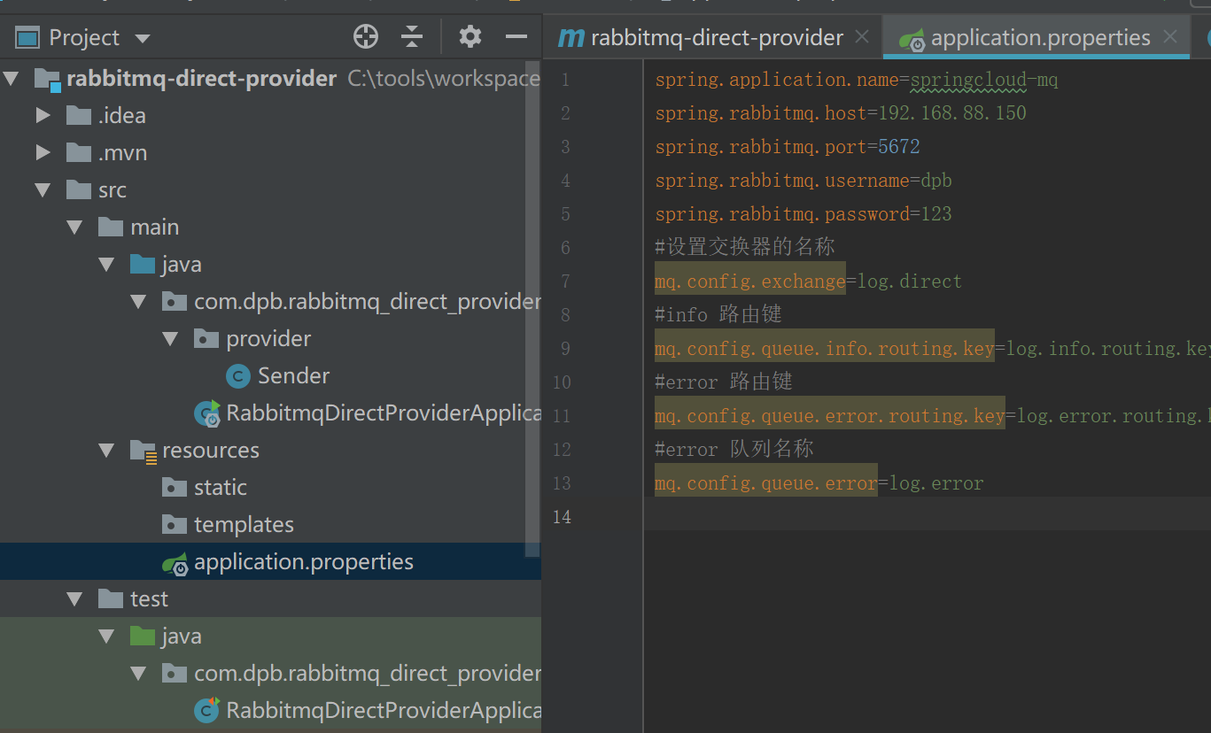Collapse the src folder
This screenshot has height=733, width=1211.
[43, 189]
